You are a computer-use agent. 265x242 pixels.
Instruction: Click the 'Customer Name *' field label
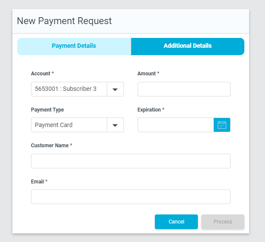pyautogui.click(x=52, y=146)
